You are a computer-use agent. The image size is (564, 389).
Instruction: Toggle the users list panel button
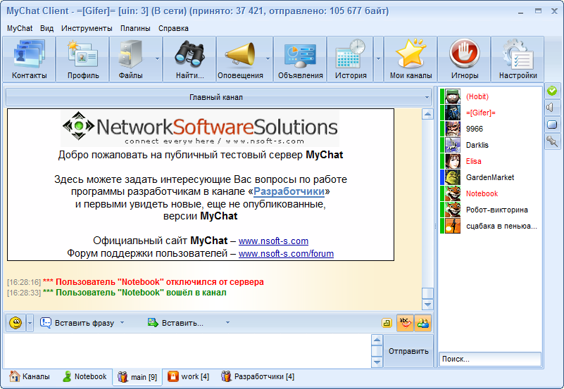[422, 323]
